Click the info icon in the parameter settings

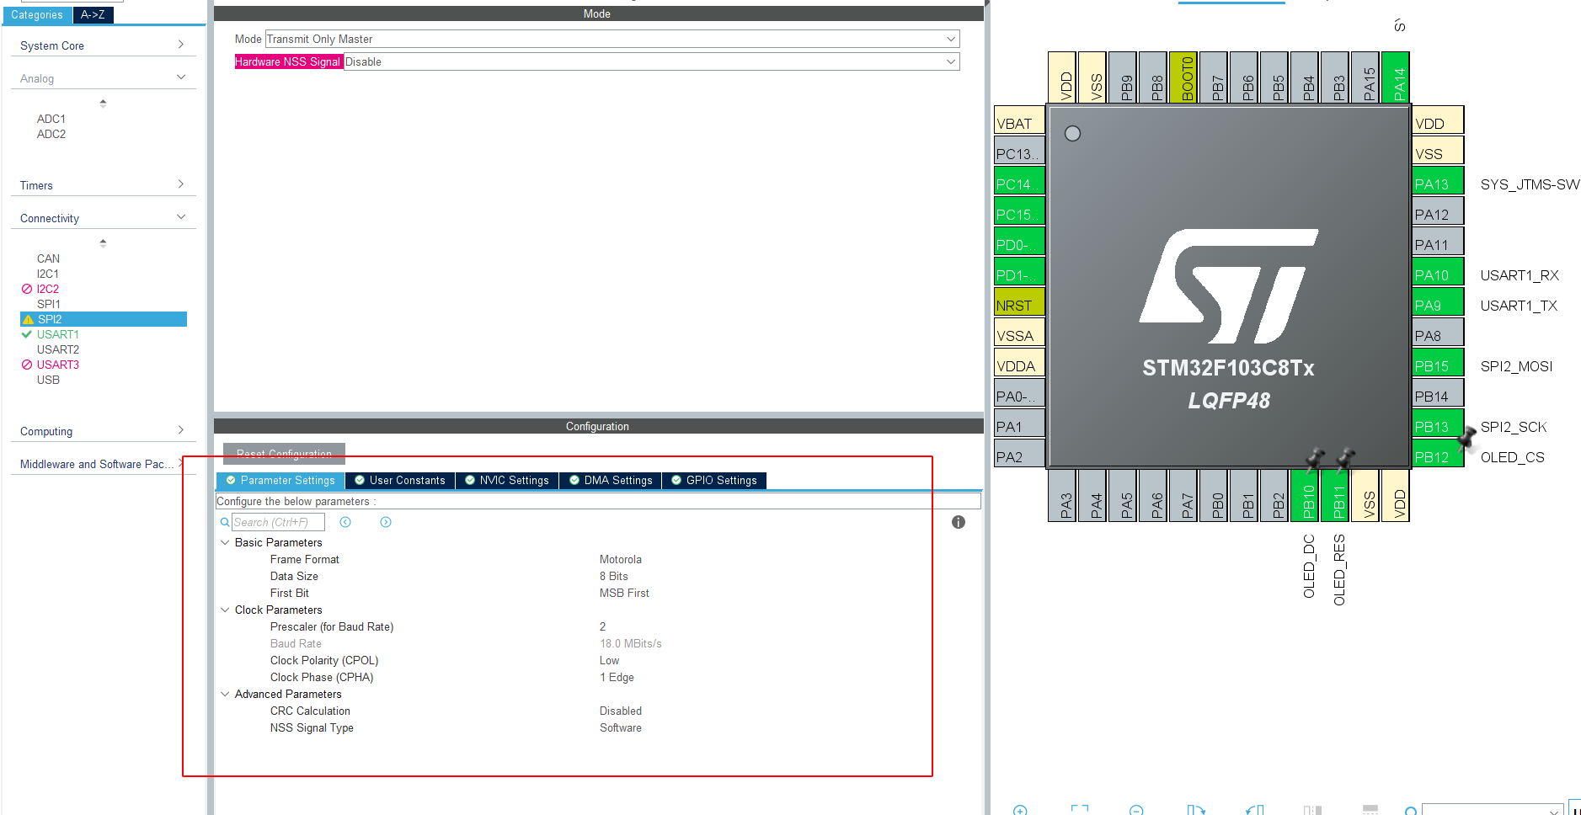point(959,522)
